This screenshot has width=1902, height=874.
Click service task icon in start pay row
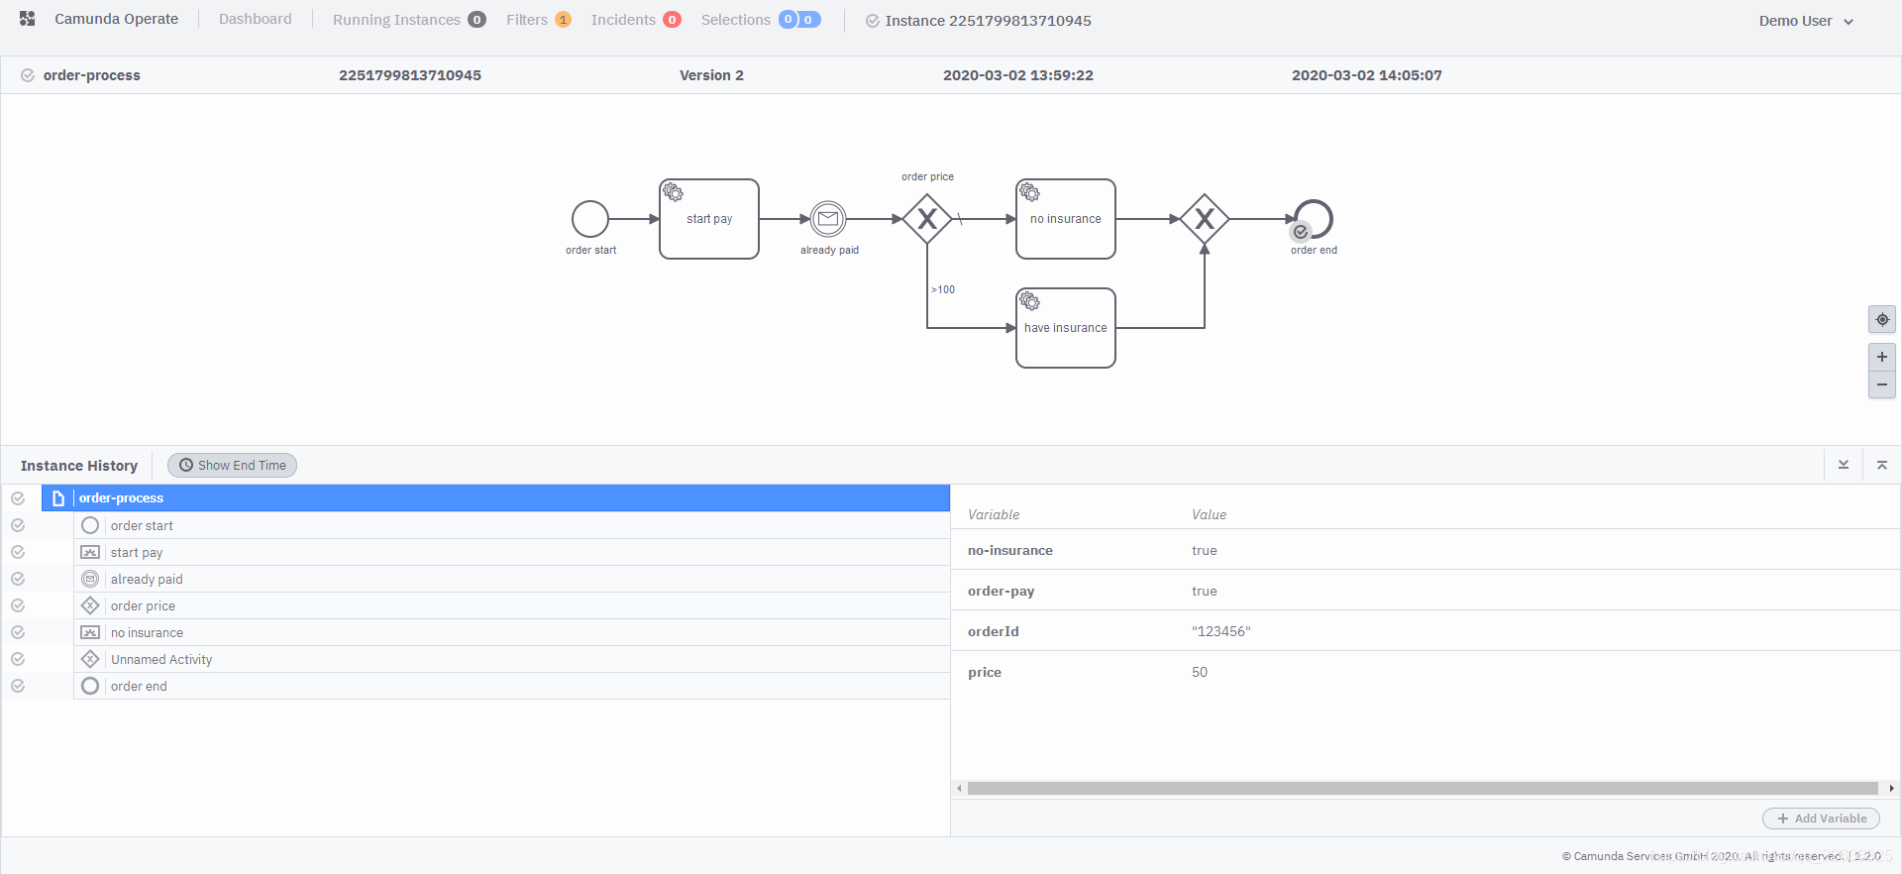tap(90, 552)
